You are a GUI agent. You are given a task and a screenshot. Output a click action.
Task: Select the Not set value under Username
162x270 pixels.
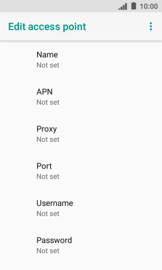[48, 213]
